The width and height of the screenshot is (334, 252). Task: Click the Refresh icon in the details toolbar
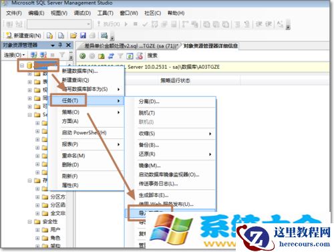130,56
